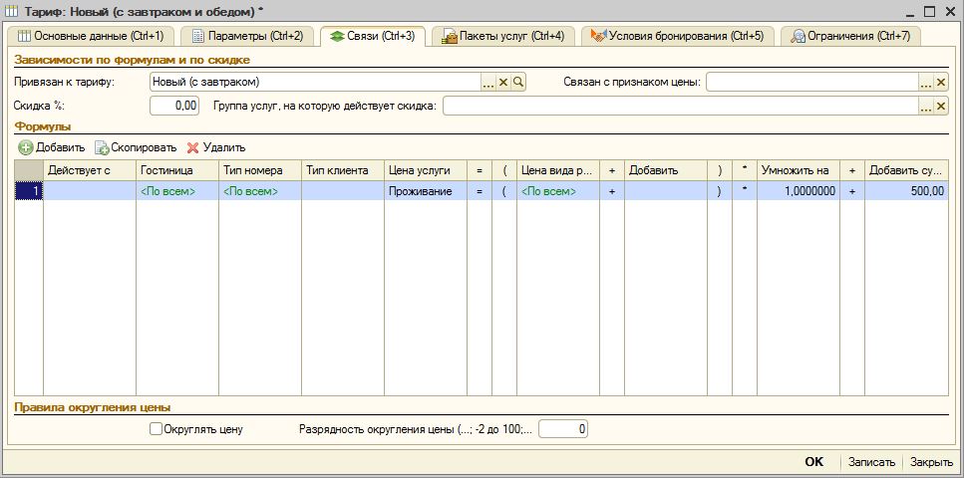
Task: Click the Тип номера cell <По всем>
Action: tap(260, 191)
